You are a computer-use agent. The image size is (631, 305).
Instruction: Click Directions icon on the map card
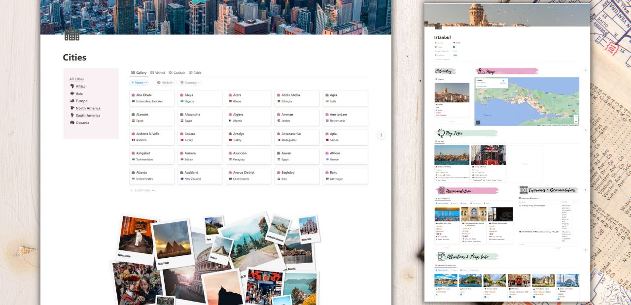(503, 81)
